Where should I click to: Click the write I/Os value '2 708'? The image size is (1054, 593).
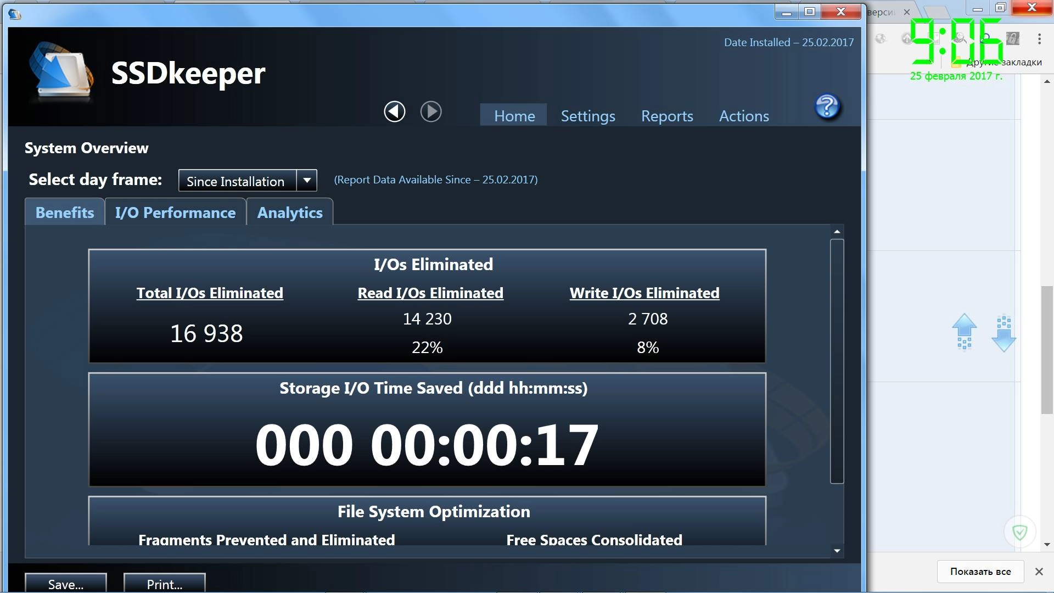pyautogui.click(x=648, y=319)
